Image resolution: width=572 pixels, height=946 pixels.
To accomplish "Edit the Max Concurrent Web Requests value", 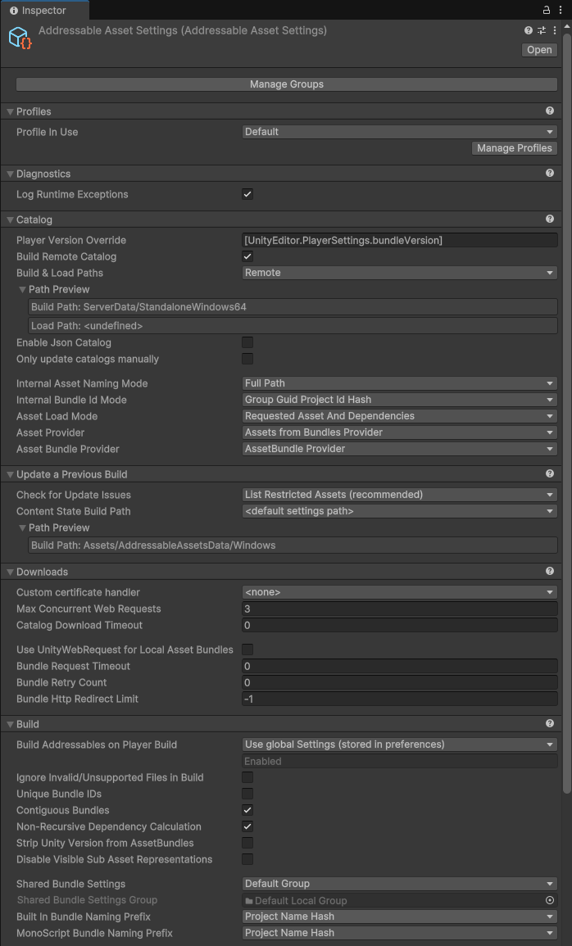I will coord(399,609).
